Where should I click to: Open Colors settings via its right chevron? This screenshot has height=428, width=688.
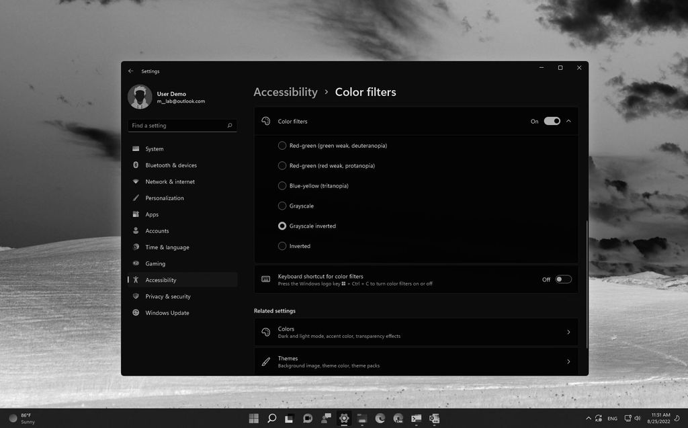click(568, 332)
